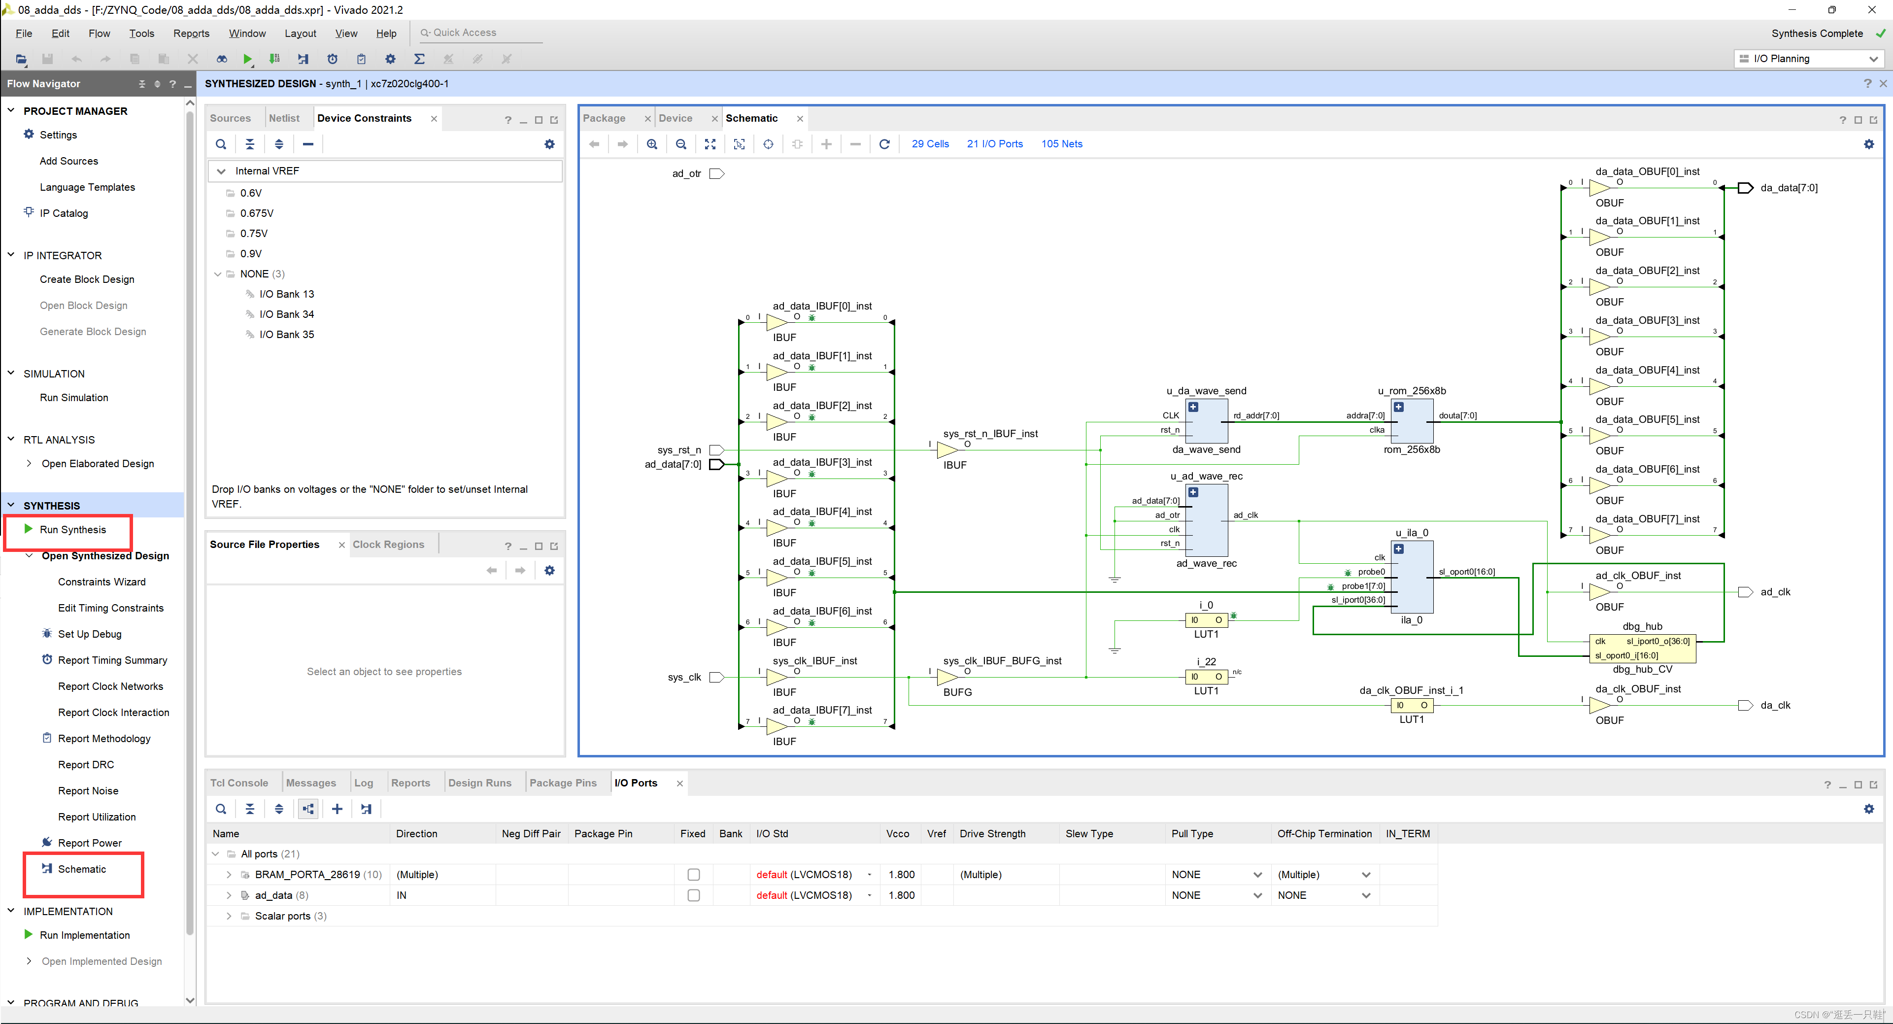This screenshot has width=1893, height=1024.
Task: Toggle Fixed checkbox for BRAM_PORTA_28619 row
Action: (693, 875)
